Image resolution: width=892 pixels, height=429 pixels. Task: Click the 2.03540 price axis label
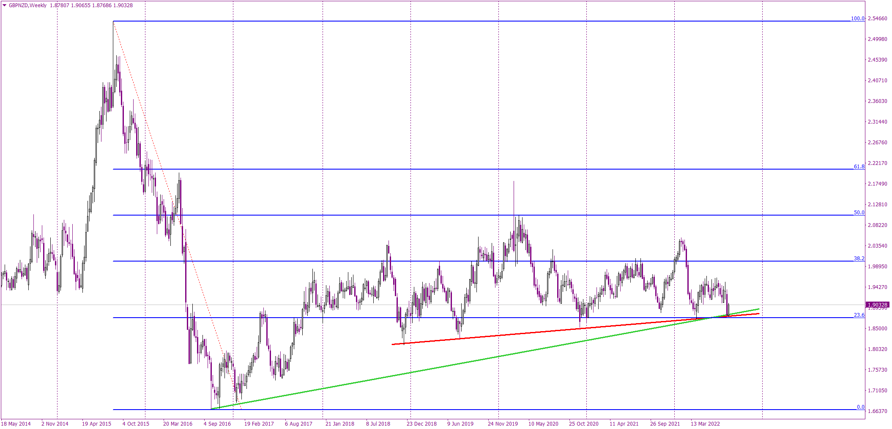[x=877, y=246]
